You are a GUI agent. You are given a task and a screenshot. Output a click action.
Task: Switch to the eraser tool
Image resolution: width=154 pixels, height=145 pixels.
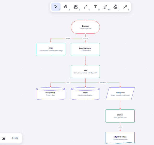(x=115, y=7)
